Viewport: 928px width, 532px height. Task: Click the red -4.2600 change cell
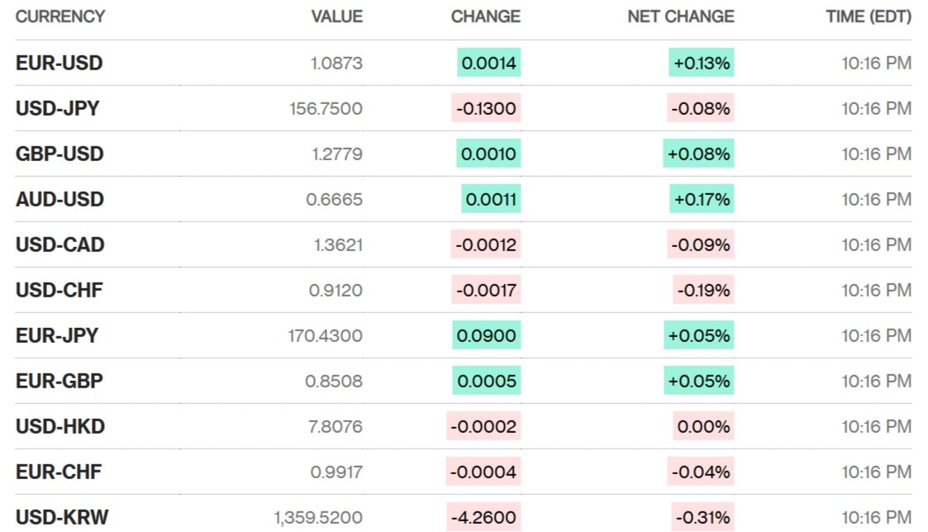[483, 518]
